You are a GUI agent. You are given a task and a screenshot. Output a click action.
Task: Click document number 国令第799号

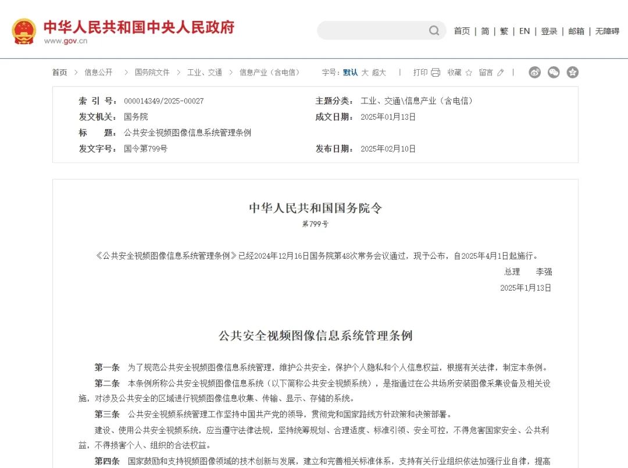[145, 149]
